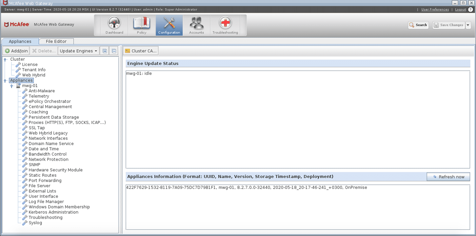Expand all tree nodes with the expand icon
The height and width of the screenshot is (236, 476).
[104, 51]
